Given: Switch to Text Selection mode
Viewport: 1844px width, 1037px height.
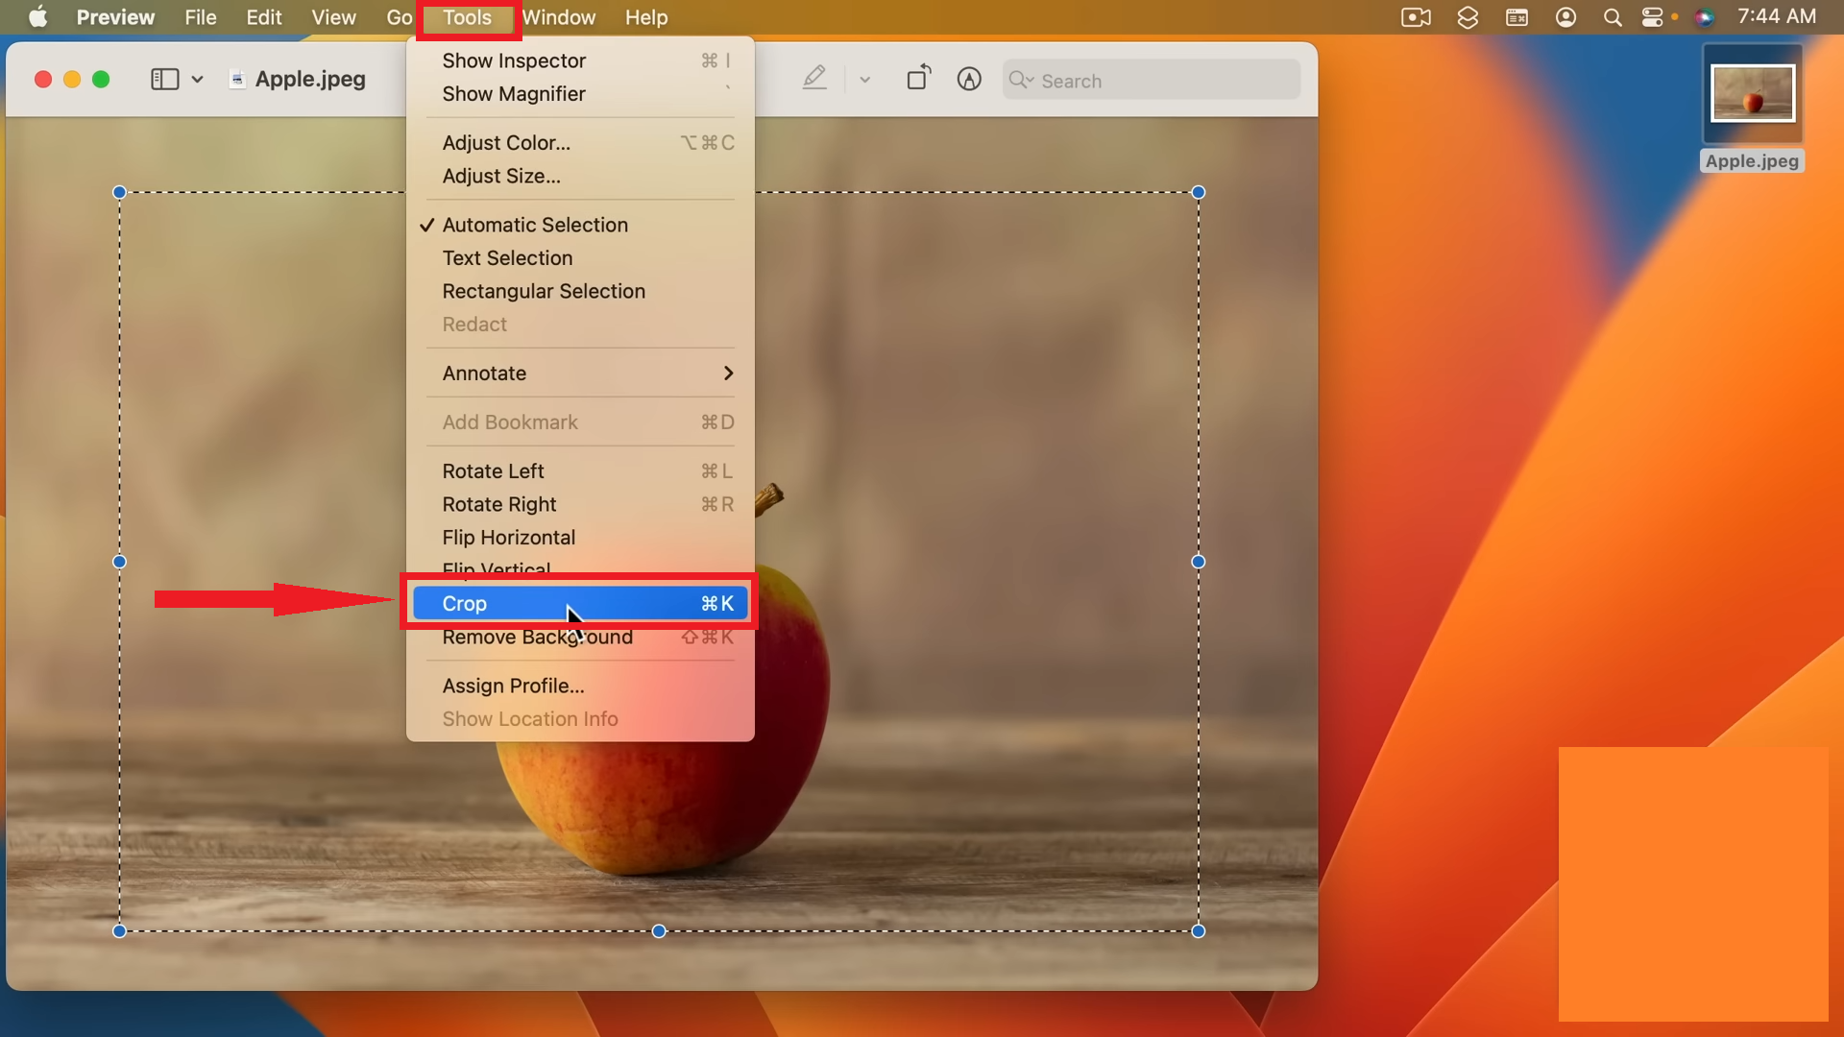Looking at the screenshot, I should [x=507, y=258].
